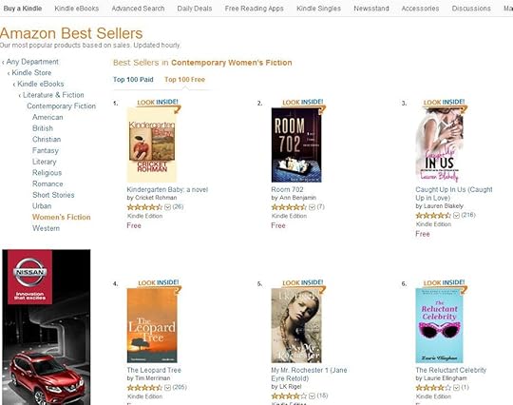Viewport: 513px width, 405px height.
Task: Open Look Inside badge on Kindergarten Baby
Action: click(x=158, y=103)
